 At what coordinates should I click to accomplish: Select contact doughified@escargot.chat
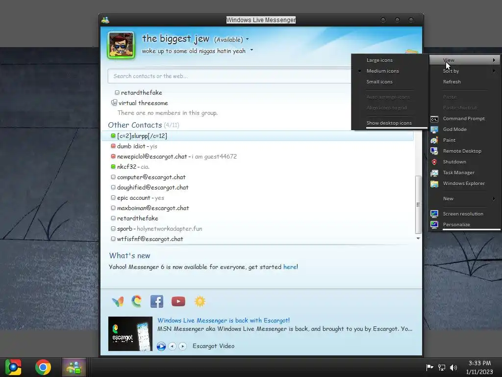click(153, 187)
